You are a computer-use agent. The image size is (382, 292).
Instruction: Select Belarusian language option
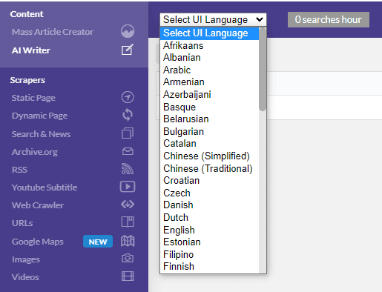point(209,119)
